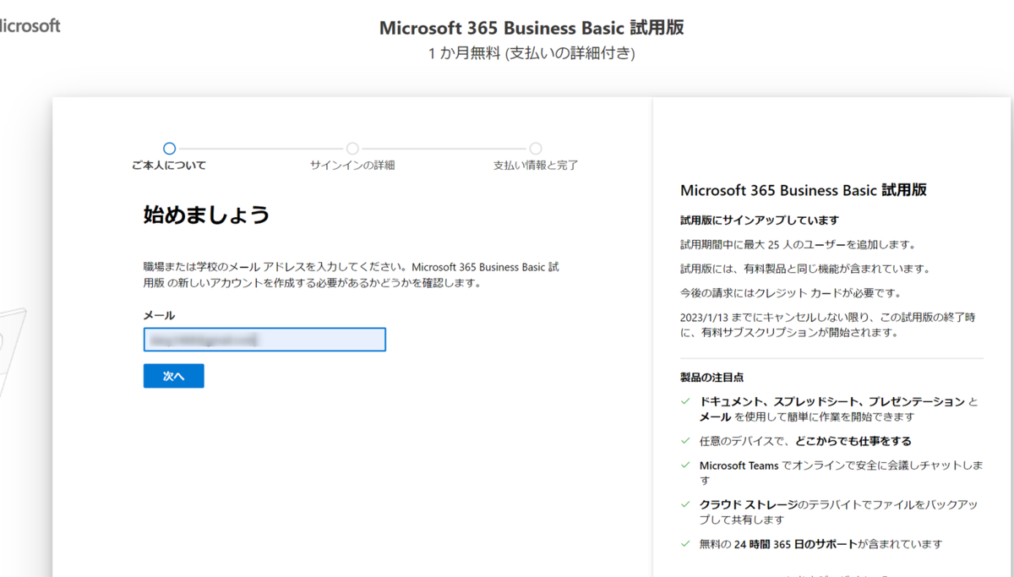Click the 有料製品と同じ機能 text line
Image resolution: width=1014 pixels, height=577 pixels.
point(804,269)
